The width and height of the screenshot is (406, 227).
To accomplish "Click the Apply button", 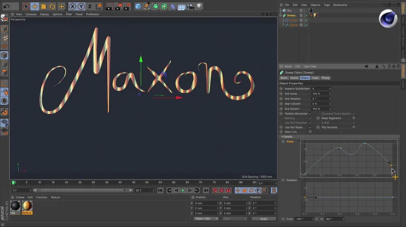I will [x=264, y=219].
